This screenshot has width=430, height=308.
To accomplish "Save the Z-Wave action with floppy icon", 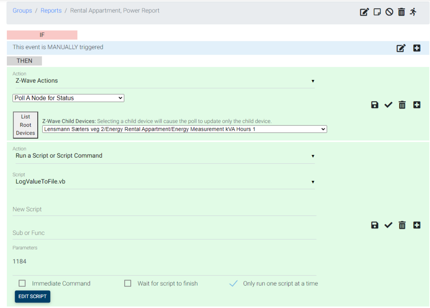I will 375,105.
